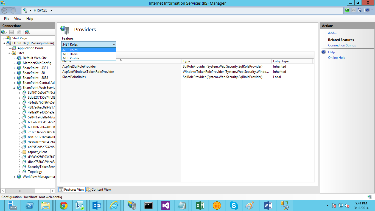
Task: Expand the SecurityTokenServ application node
Action: [19, 167]
